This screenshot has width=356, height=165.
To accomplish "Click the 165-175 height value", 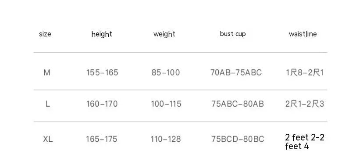I will [101, 139].
